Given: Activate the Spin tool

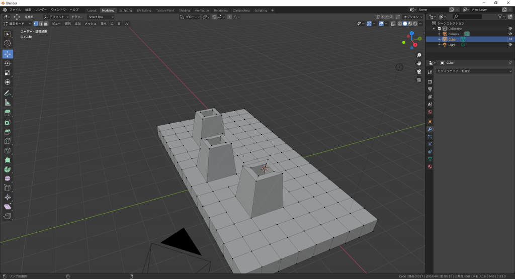Looking at the screenshot, I should [x=7, y=169].
